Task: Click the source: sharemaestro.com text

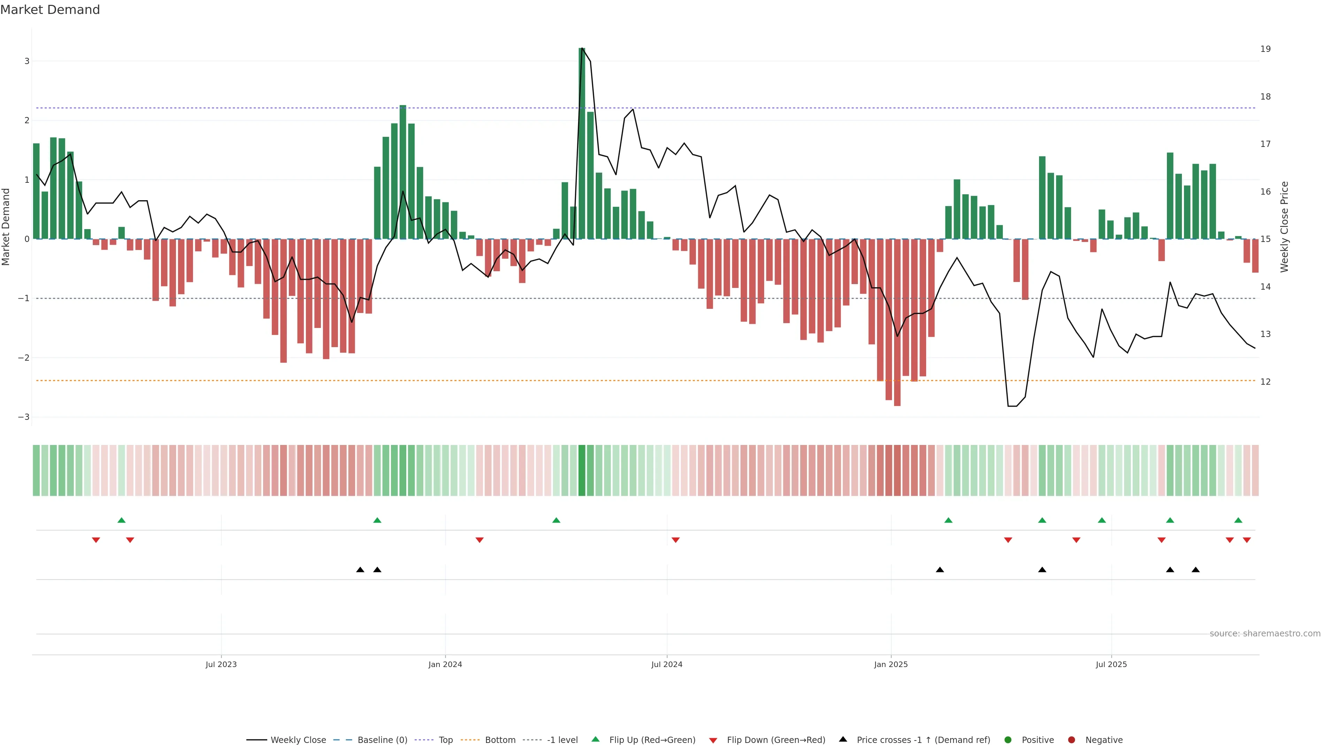Action: (1265, 633)
